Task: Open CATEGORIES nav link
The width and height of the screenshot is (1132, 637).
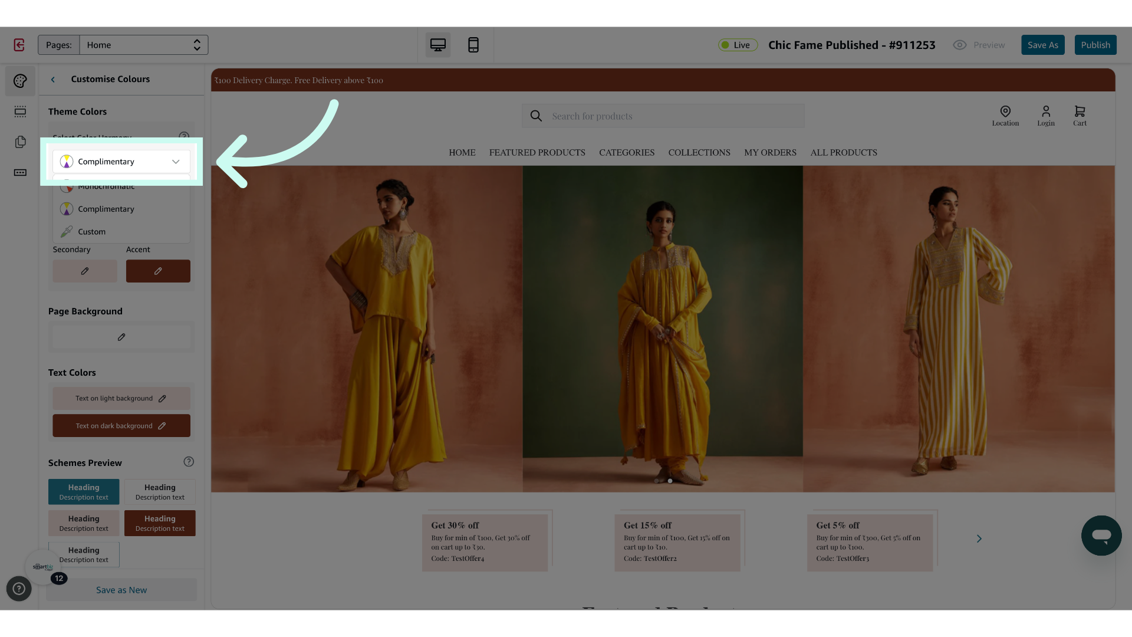Action: pyautogui.click(x=627, y=153)
